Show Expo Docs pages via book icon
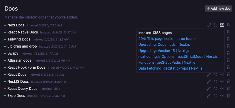 222,96
